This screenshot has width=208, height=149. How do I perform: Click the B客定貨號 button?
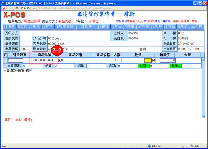[x=65, y=27]
